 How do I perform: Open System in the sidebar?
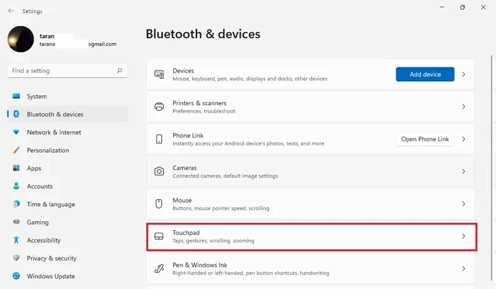(x=37, y=97)
